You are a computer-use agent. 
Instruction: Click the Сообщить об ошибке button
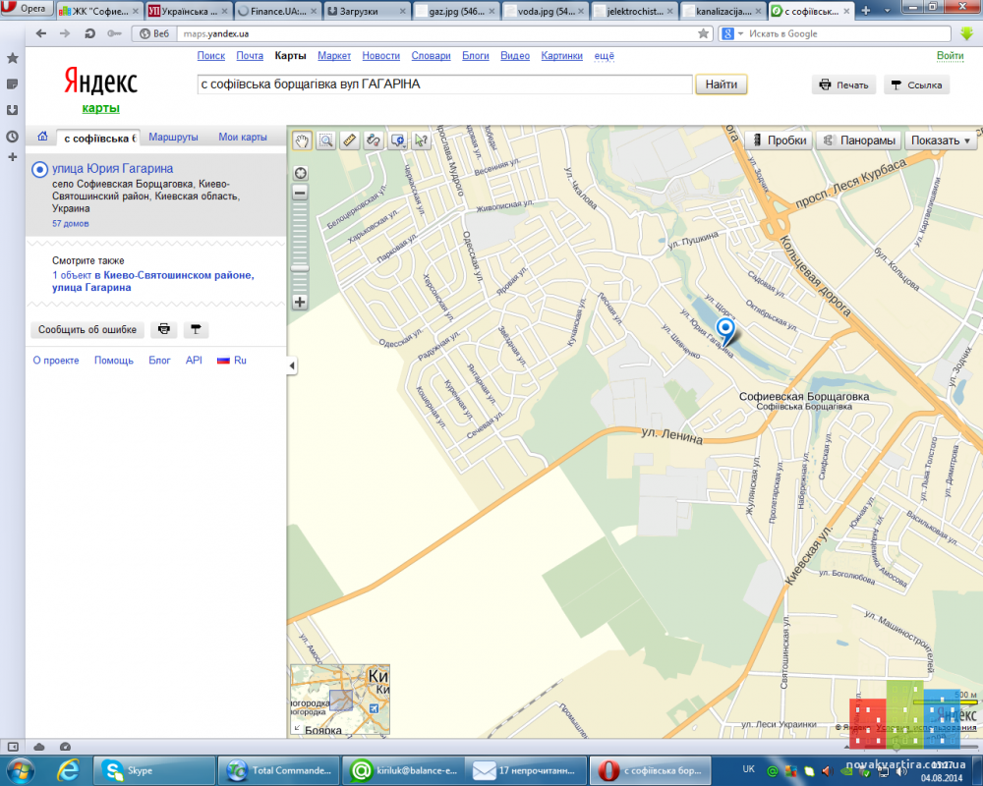tap(87, 330)
